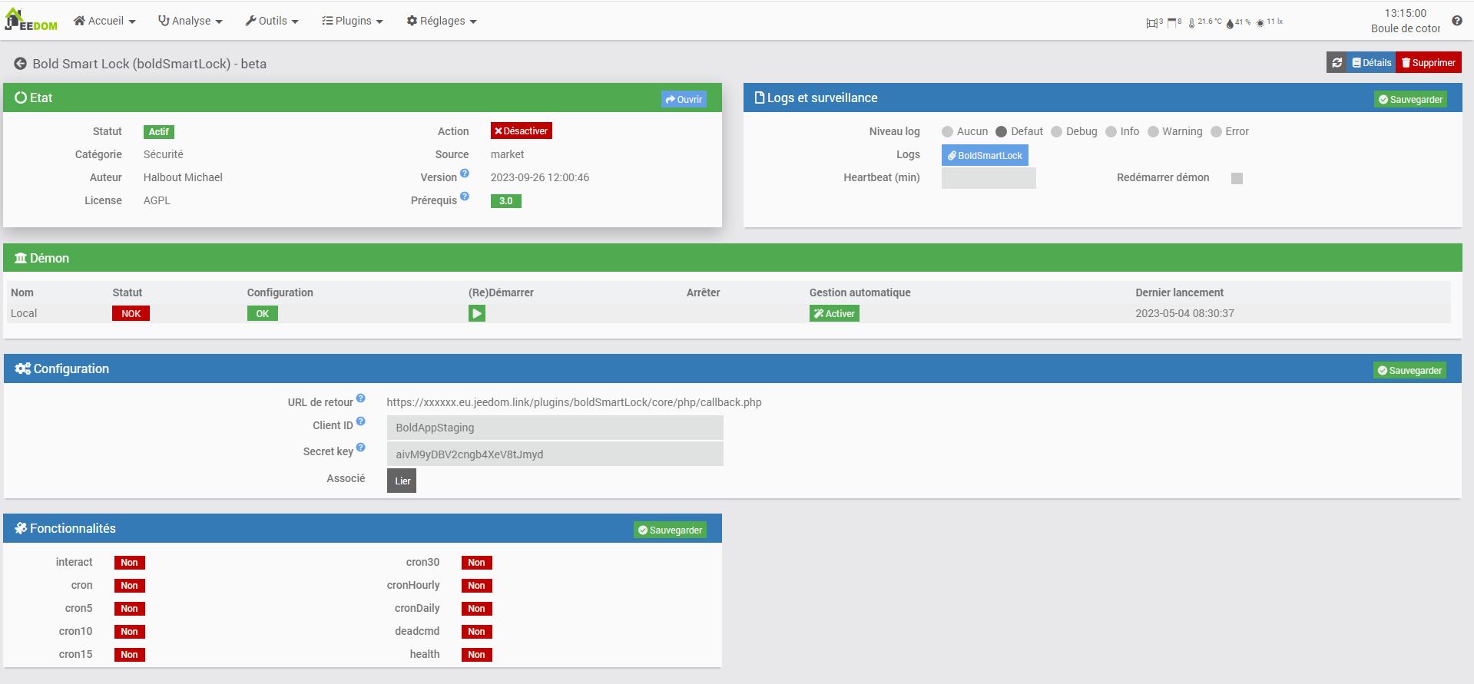Image resolution: width=1474 pixels, height=684 pixels.
Task: Show help icon next to Prérequis
Action: (465, 197)
